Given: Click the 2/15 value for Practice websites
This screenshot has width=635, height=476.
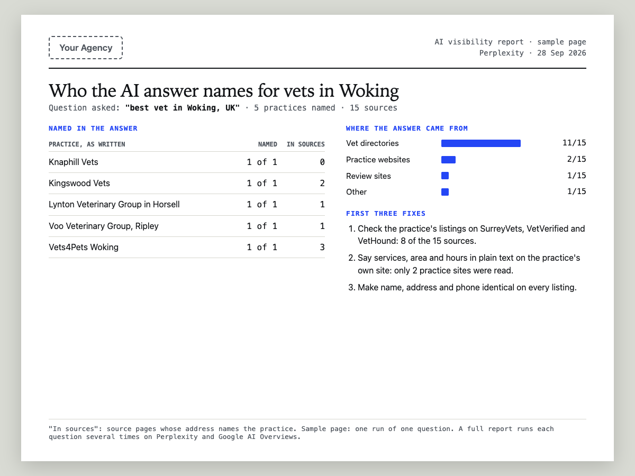Looking at the screenshot, I should coord(576,159).
